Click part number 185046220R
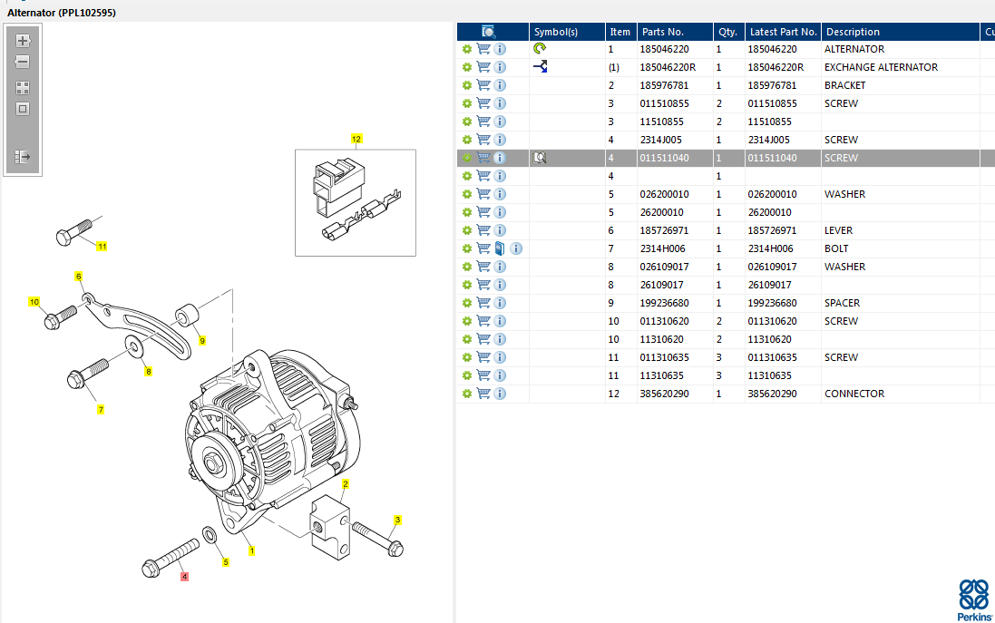 [668, 67]
